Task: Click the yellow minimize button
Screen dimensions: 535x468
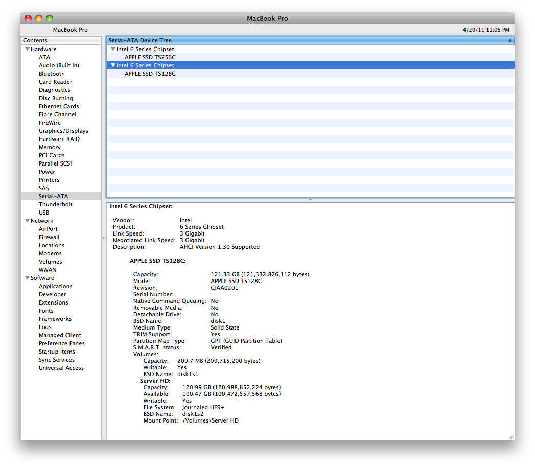Action: (x=39, y=18)
